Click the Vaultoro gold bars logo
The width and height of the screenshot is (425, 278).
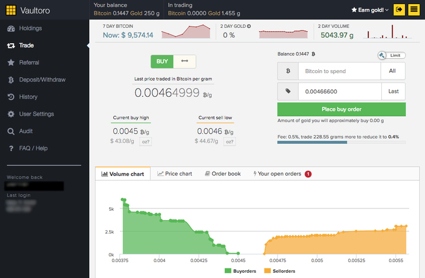pyautogui.click(x=11, y=10)
